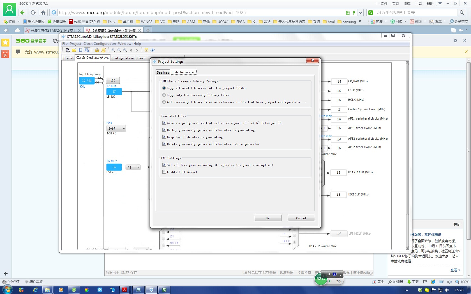Click the Save Project floppy icon
Viewport: 471px width, 294px height.
click(x=80, y=50)
